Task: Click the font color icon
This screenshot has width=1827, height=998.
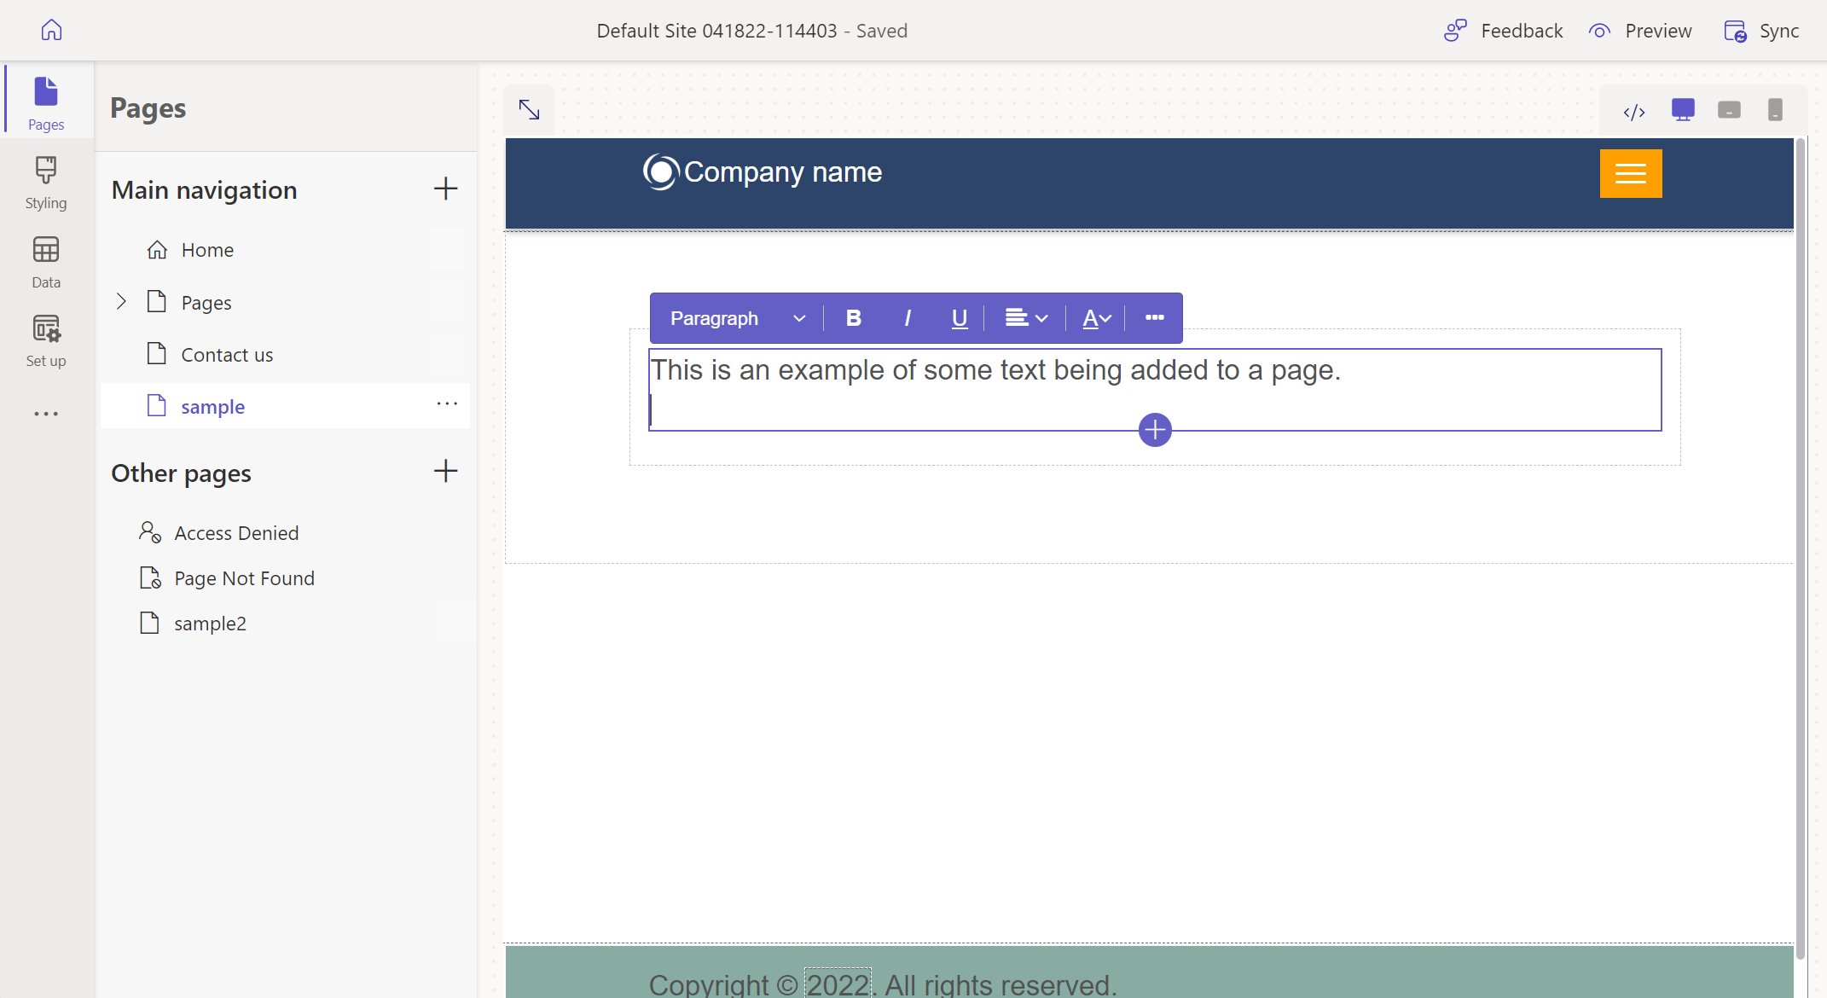Action: [x=1090, y=317]
